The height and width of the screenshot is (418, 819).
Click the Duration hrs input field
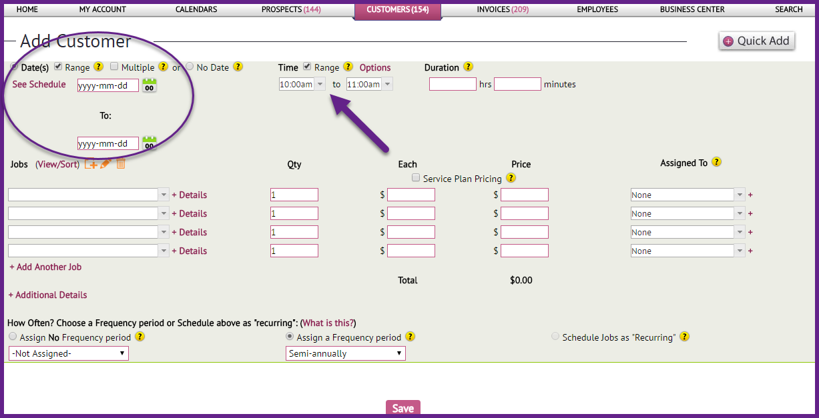pyautogui.click(x=453, y=84)
